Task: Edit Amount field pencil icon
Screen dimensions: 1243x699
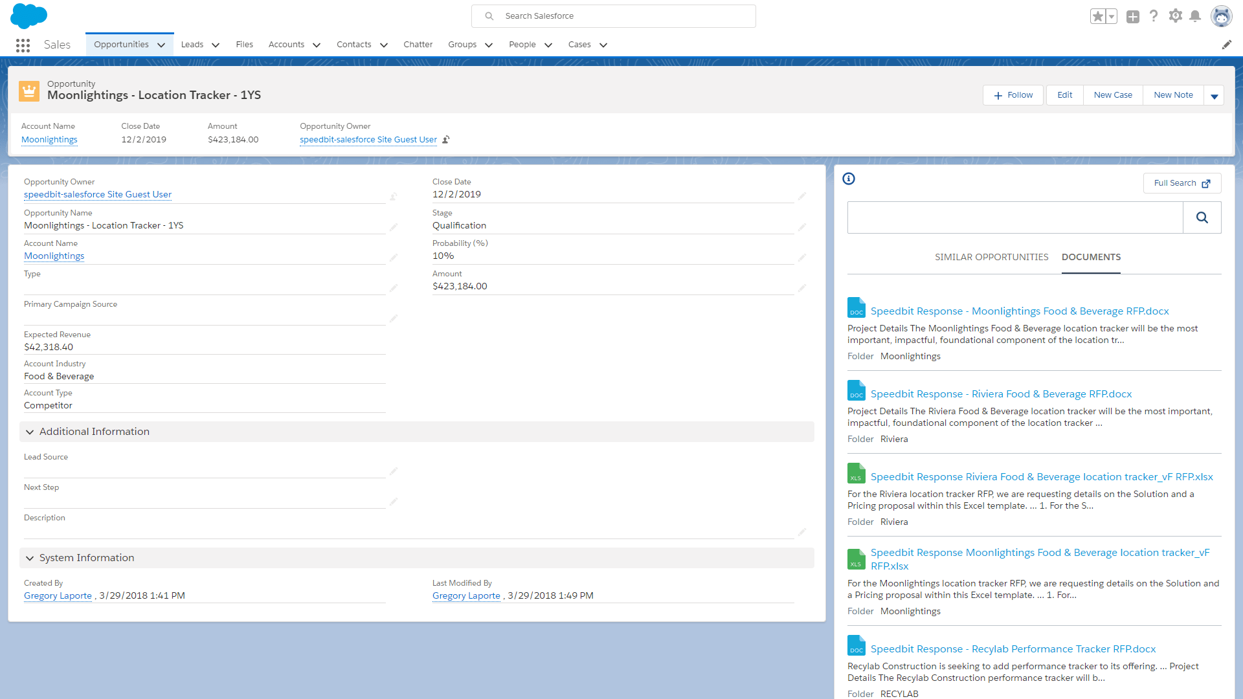Action: point(802,288)
